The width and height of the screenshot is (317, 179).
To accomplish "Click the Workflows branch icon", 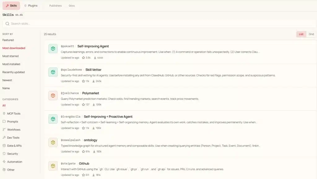I will tap(4, 129).
